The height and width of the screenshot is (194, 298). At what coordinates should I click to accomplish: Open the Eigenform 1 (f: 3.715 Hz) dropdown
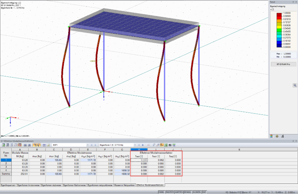135,145
